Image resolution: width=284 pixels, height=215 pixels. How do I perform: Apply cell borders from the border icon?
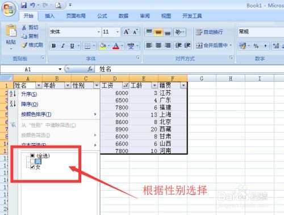pos(87,46)
